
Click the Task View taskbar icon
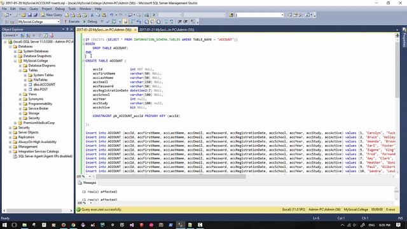(x=14, y=225)
